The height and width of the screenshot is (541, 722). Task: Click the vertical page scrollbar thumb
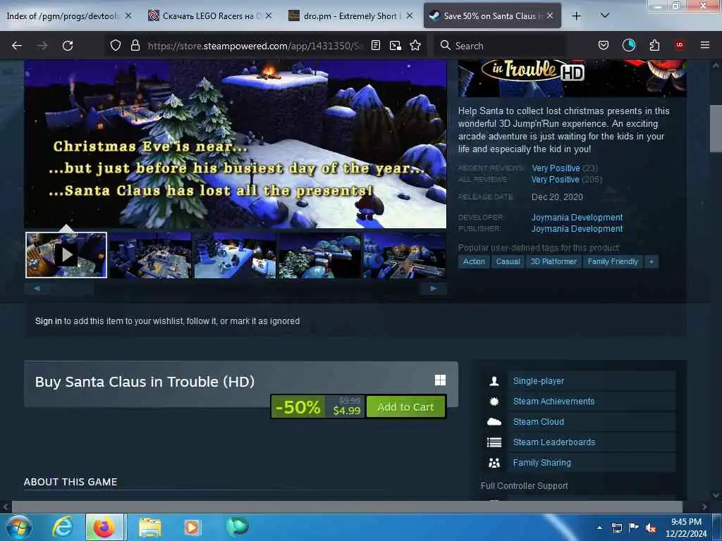[716, 128]
